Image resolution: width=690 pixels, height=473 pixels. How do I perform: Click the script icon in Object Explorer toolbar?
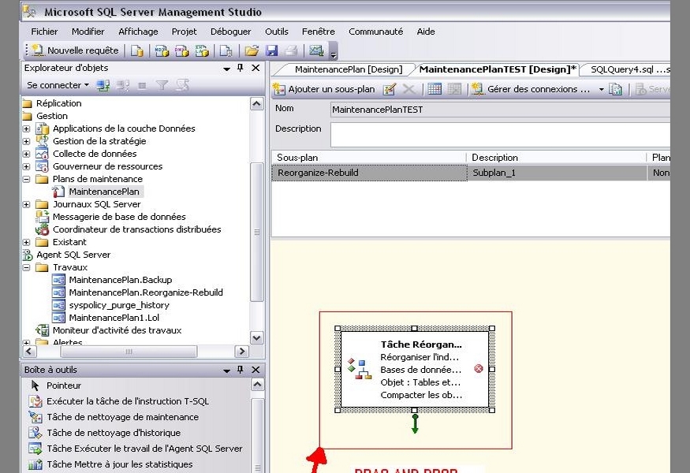[x=183, y=85]
